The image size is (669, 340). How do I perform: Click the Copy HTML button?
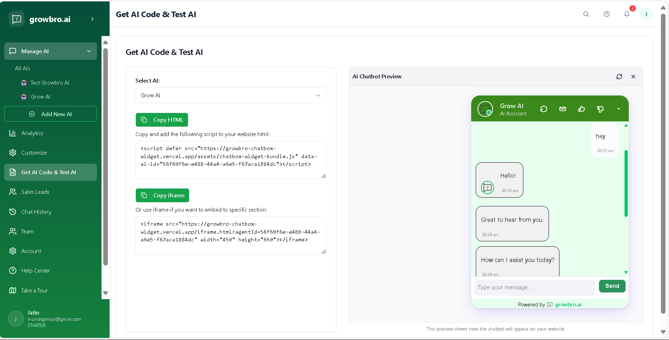pos(161,120)
